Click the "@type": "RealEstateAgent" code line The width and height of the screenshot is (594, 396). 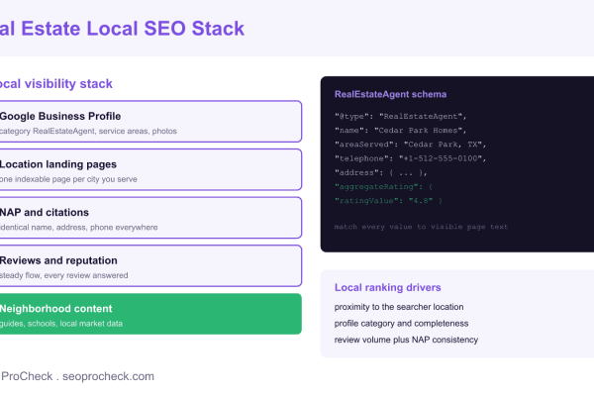[x=400, y=117]
